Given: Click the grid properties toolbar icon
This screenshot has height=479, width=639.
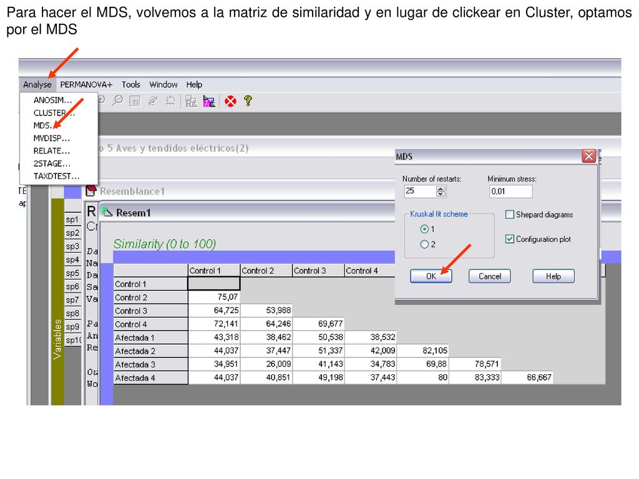Looking at the screenshot, I should click(135, 100).
